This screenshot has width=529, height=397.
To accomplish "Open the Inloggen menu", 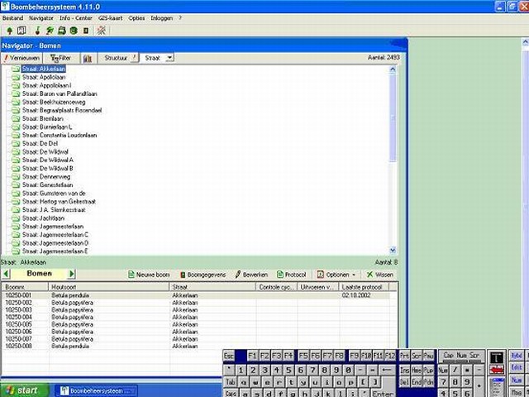I will coord(162,18).
